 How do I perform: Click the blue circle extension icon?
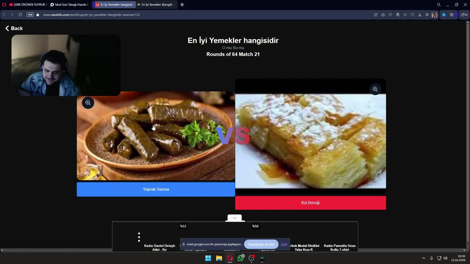coord(444,15)
